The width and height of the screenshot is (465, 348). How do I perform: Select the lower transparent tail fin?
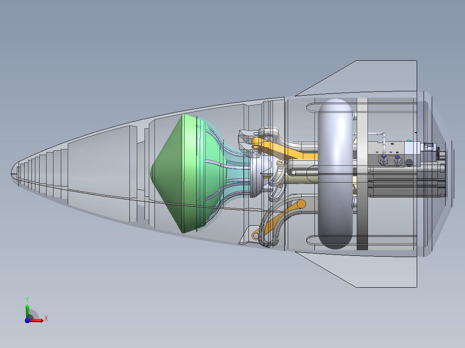coord(371,270)
